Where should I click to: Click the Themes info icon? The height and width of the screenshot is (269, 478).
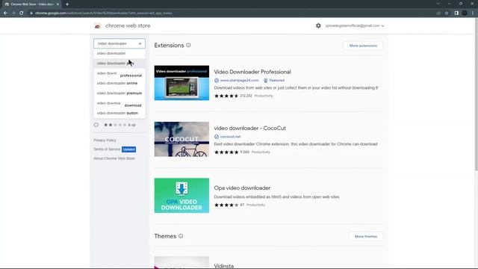point(181,236)
